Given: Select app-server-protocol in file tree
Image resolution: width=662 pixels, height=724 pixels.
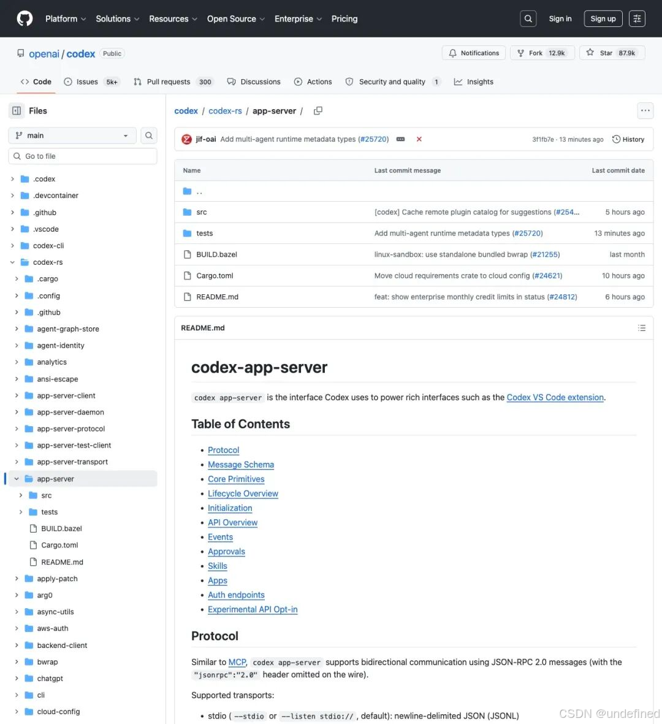Looking at the screenshot, I should click(x=70, y=429).
